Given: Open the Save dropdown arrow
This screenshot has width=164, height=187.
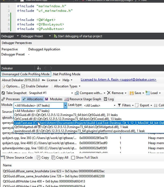Looking at the screenshot, I should click(x=143, y=93).
